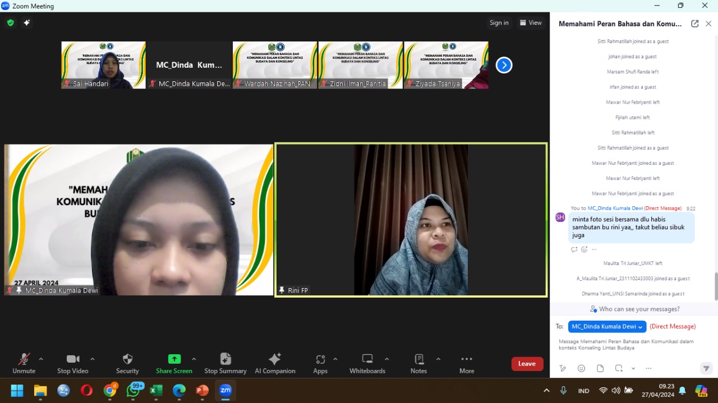
Task: Add emoji reaction to the chat message
Action: pos(584,249)
